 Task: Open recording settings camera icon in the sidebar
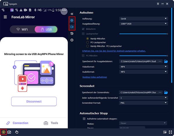tap(72, 27)
